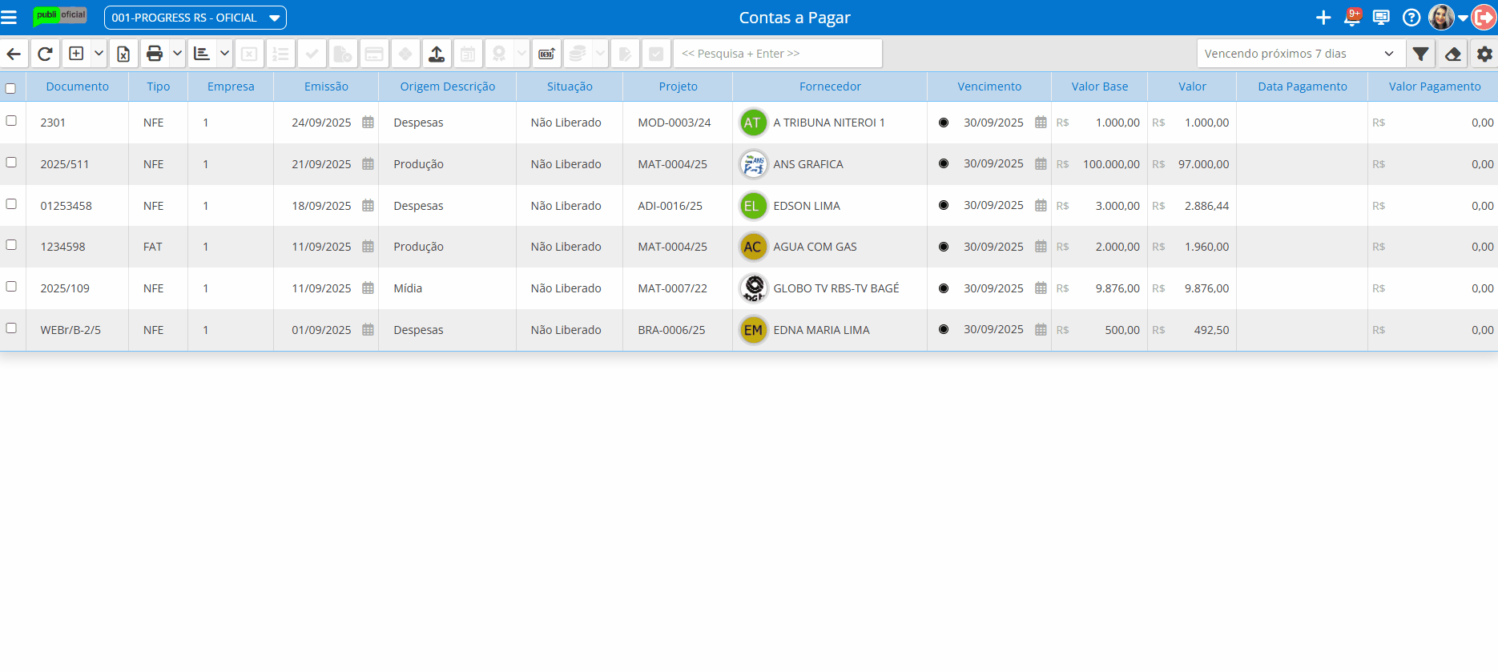
Task: Sort by the Vencimento column header
Action: tap(989, 87)
